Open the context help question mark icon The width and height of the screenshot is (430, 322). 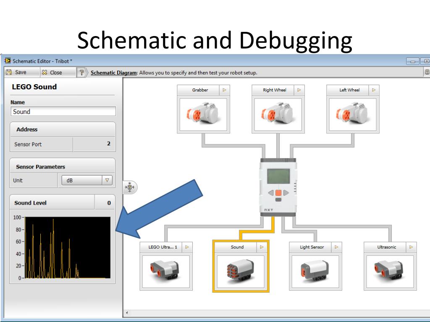coord(81,73)
